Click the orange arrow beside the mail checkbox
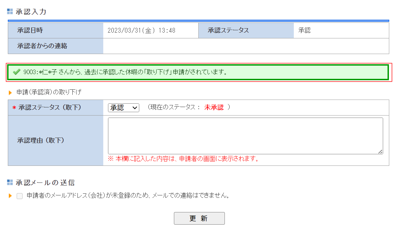 10,196
